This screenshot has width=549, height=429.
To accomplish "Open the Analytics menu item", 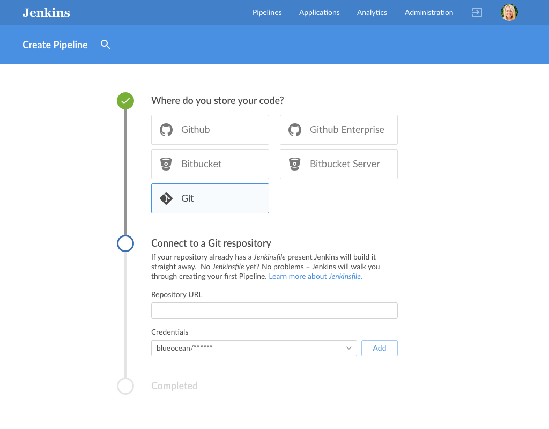I will (372, 12).
